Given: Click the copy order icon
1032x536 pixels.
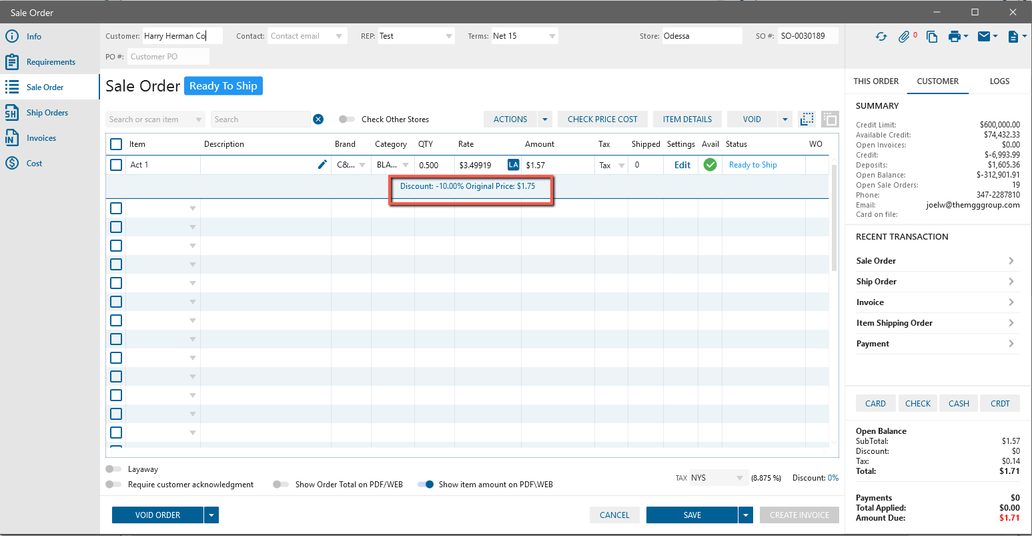Looking at the screenshot, I should pos(932,37).
